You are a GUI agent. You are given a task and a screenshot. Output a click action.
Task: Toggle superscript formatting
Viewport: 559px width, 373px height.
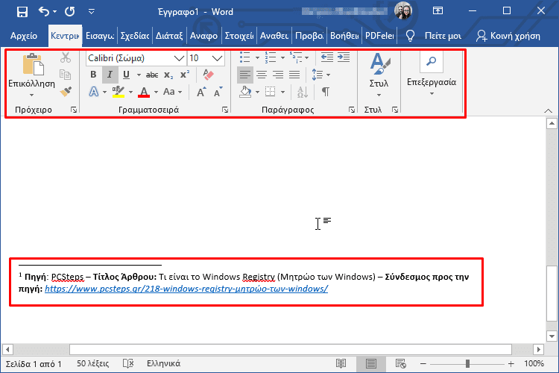tap(185, 75)
